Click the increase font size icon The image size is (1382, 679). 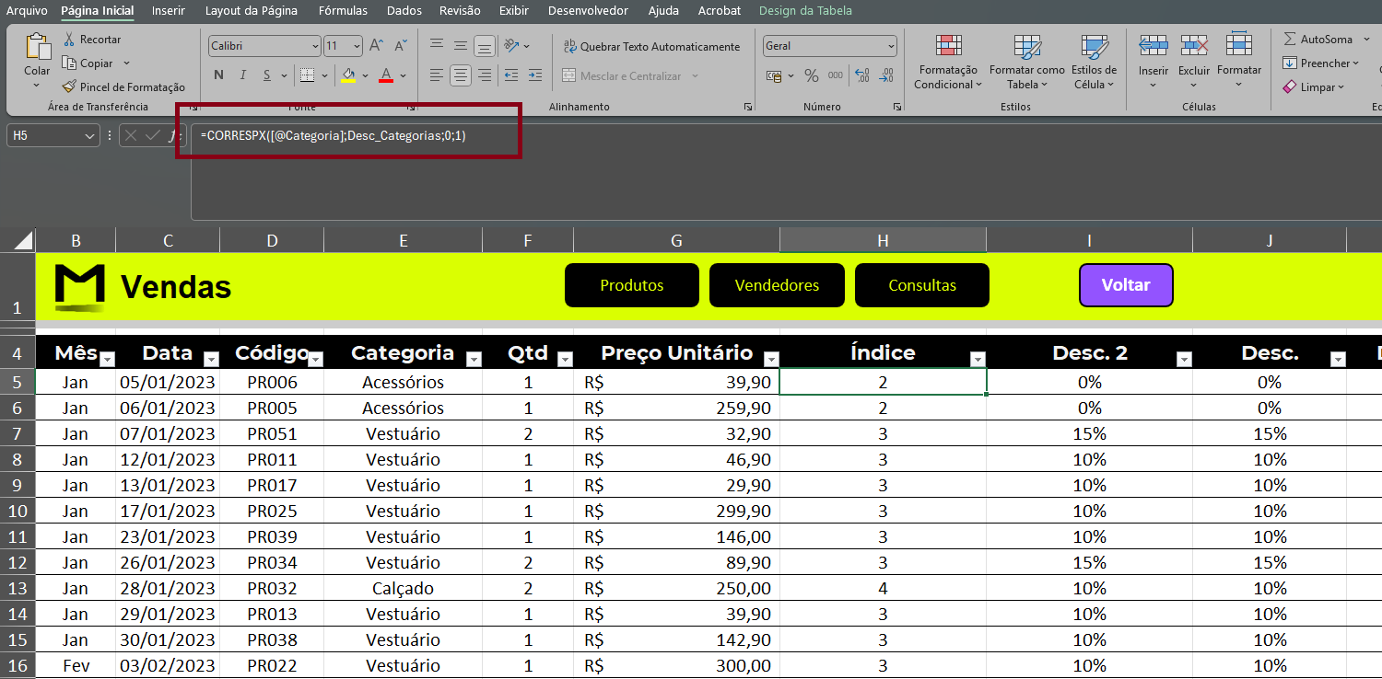coord(376,46)
